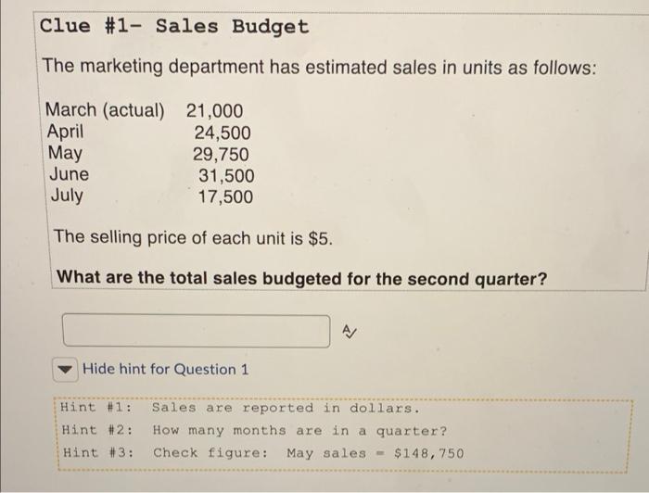Click the May row label
This screenshot has width=649, height=493.
pos(65,153)
